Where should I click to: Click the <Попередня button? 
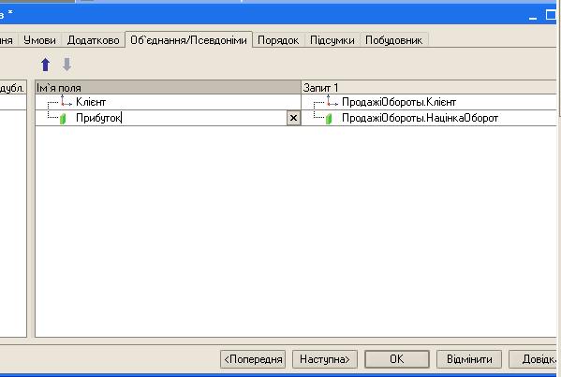tap(253, 359)
